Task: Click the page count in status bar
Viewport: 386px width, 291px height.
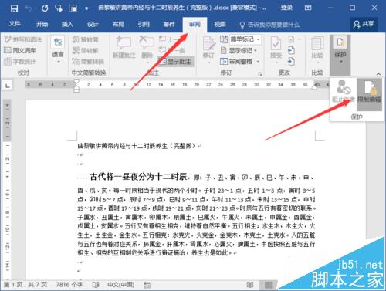Action: click(25, 285)
